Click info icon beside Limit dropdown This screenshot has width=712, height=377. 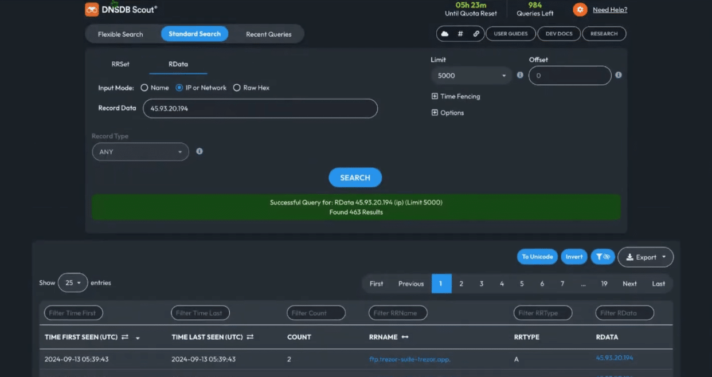520,75
